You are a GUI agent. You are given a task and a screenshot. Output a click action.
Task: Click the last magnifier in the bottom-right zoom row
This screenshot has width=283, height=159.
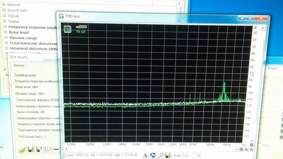pos(251,149)
